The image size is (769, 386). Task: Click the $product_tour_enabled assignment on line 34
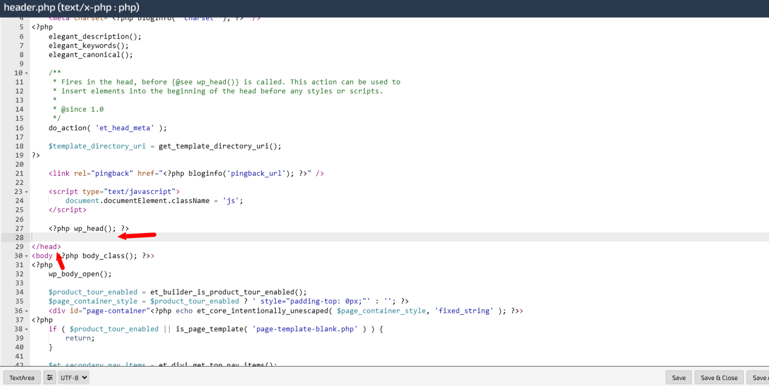pyautogui.click(x=178, y=292)
